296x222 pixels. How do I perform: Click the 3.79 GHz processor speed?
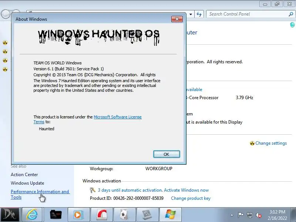pos(244,98)
